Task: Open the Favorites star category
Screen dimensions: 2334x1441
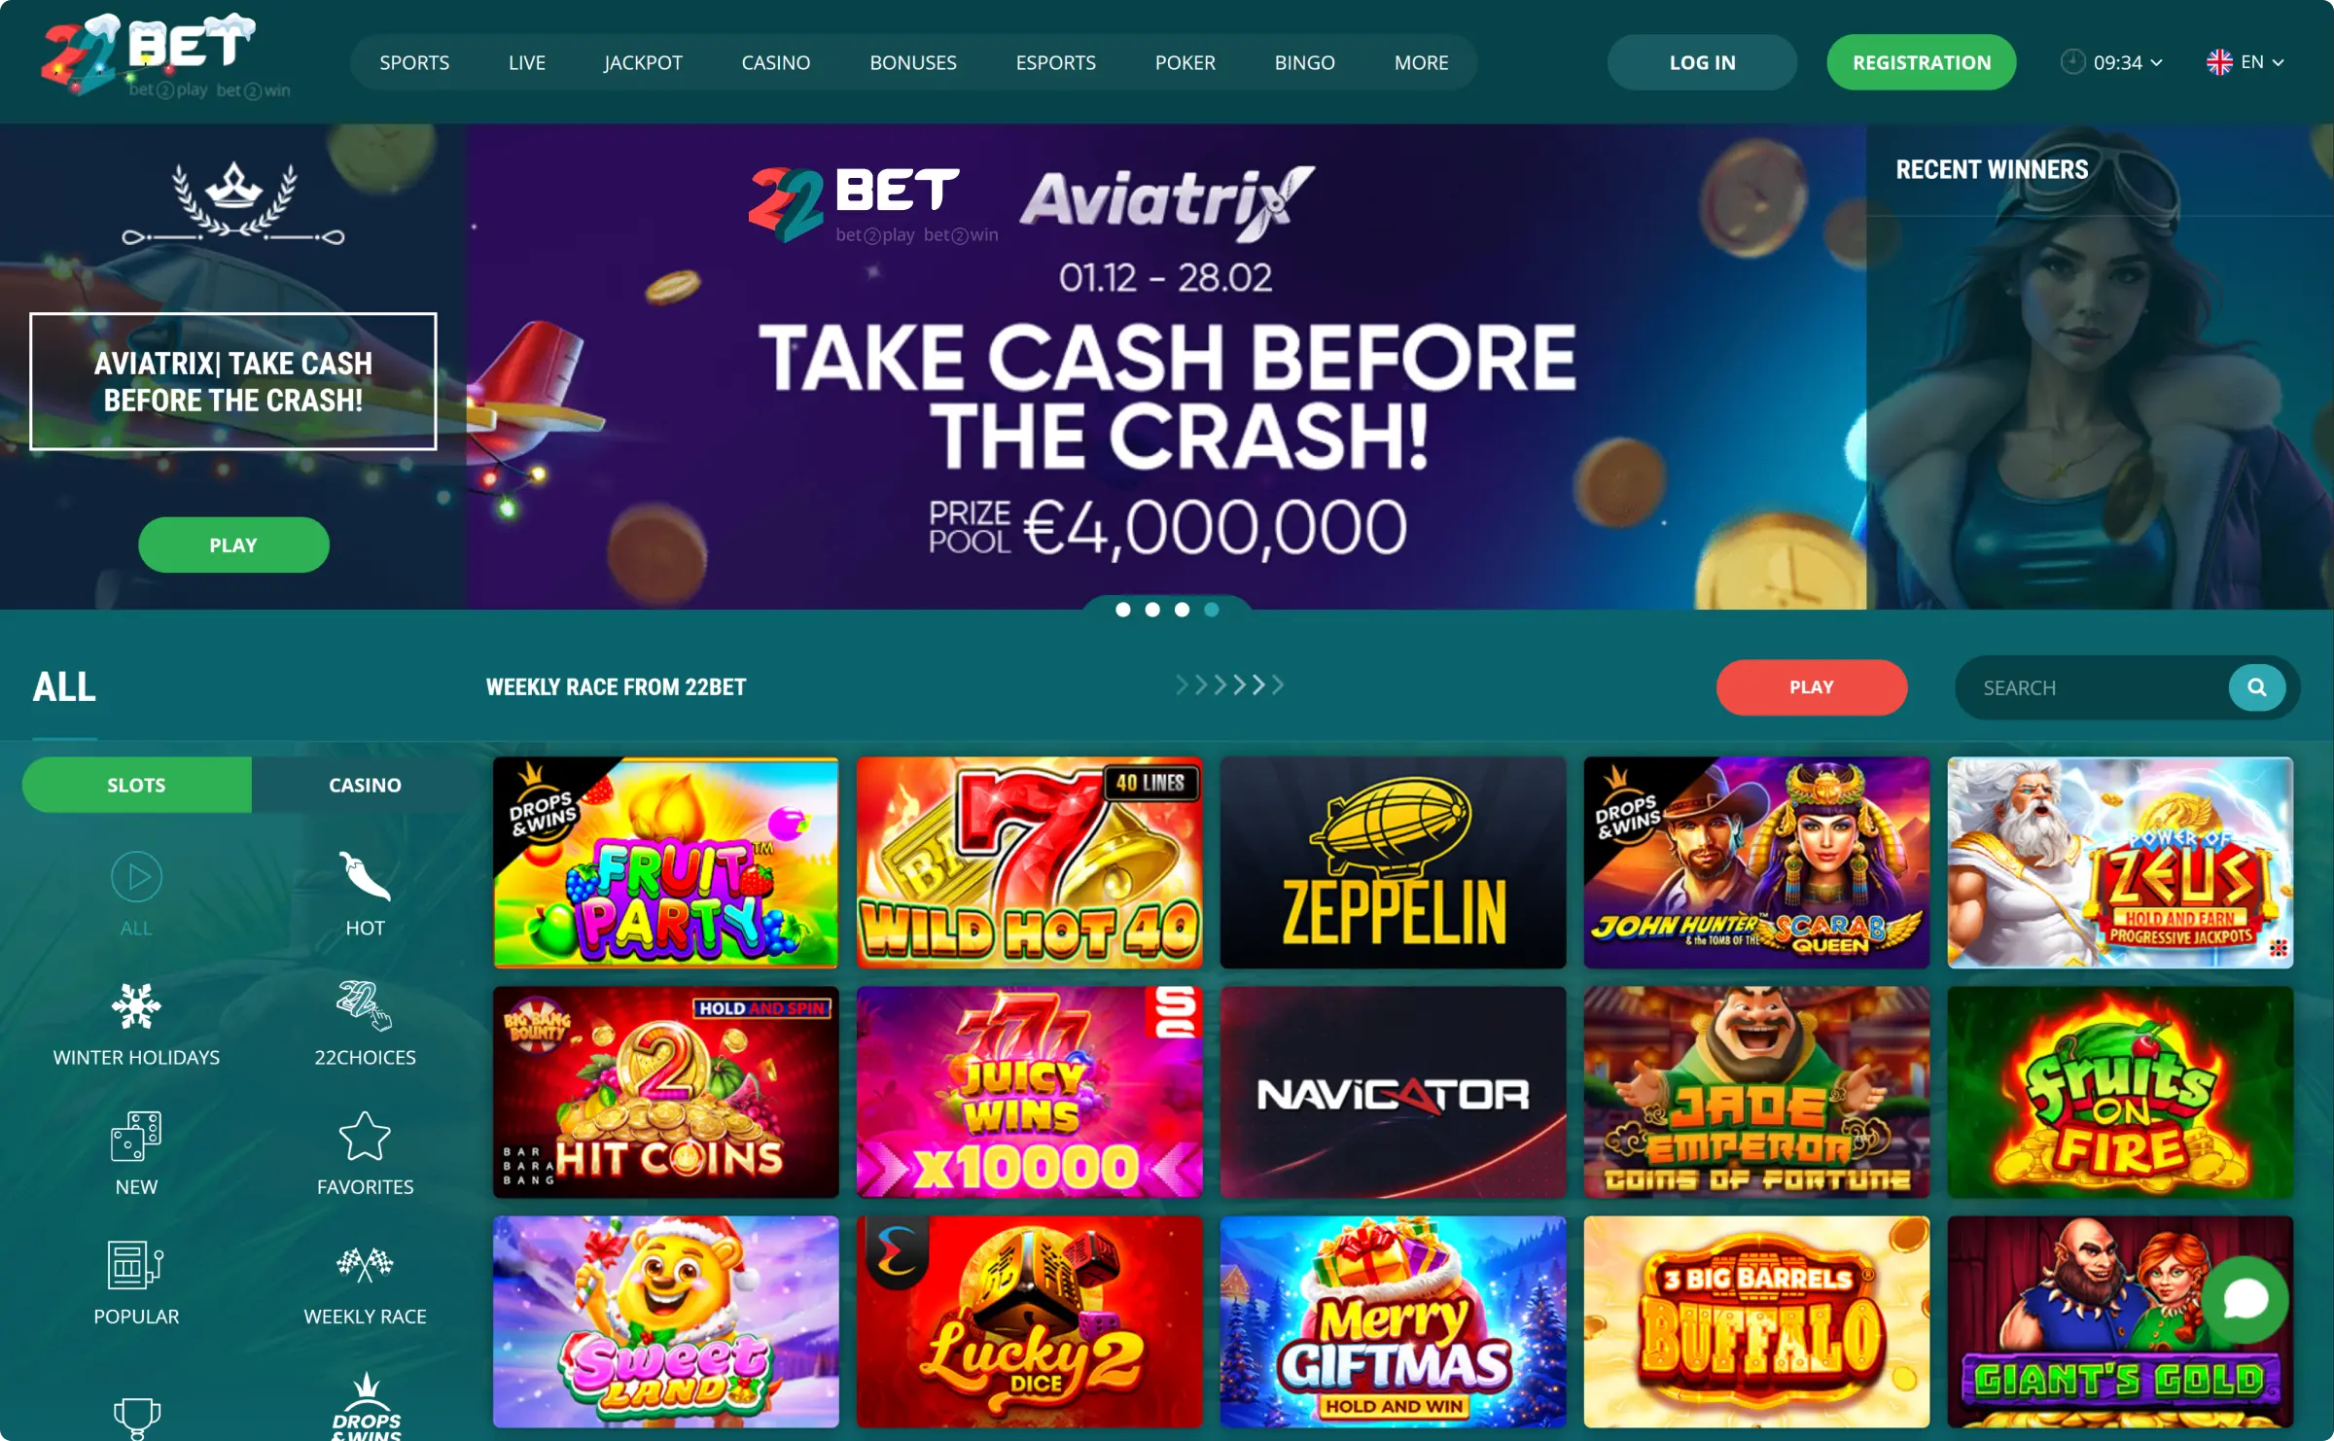Action: pos(365,1136)
